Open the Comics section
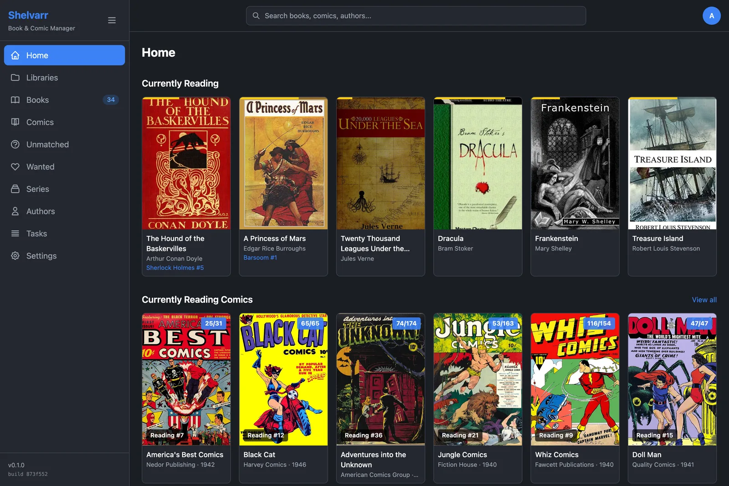729x486 pixels. click(65, 122)
